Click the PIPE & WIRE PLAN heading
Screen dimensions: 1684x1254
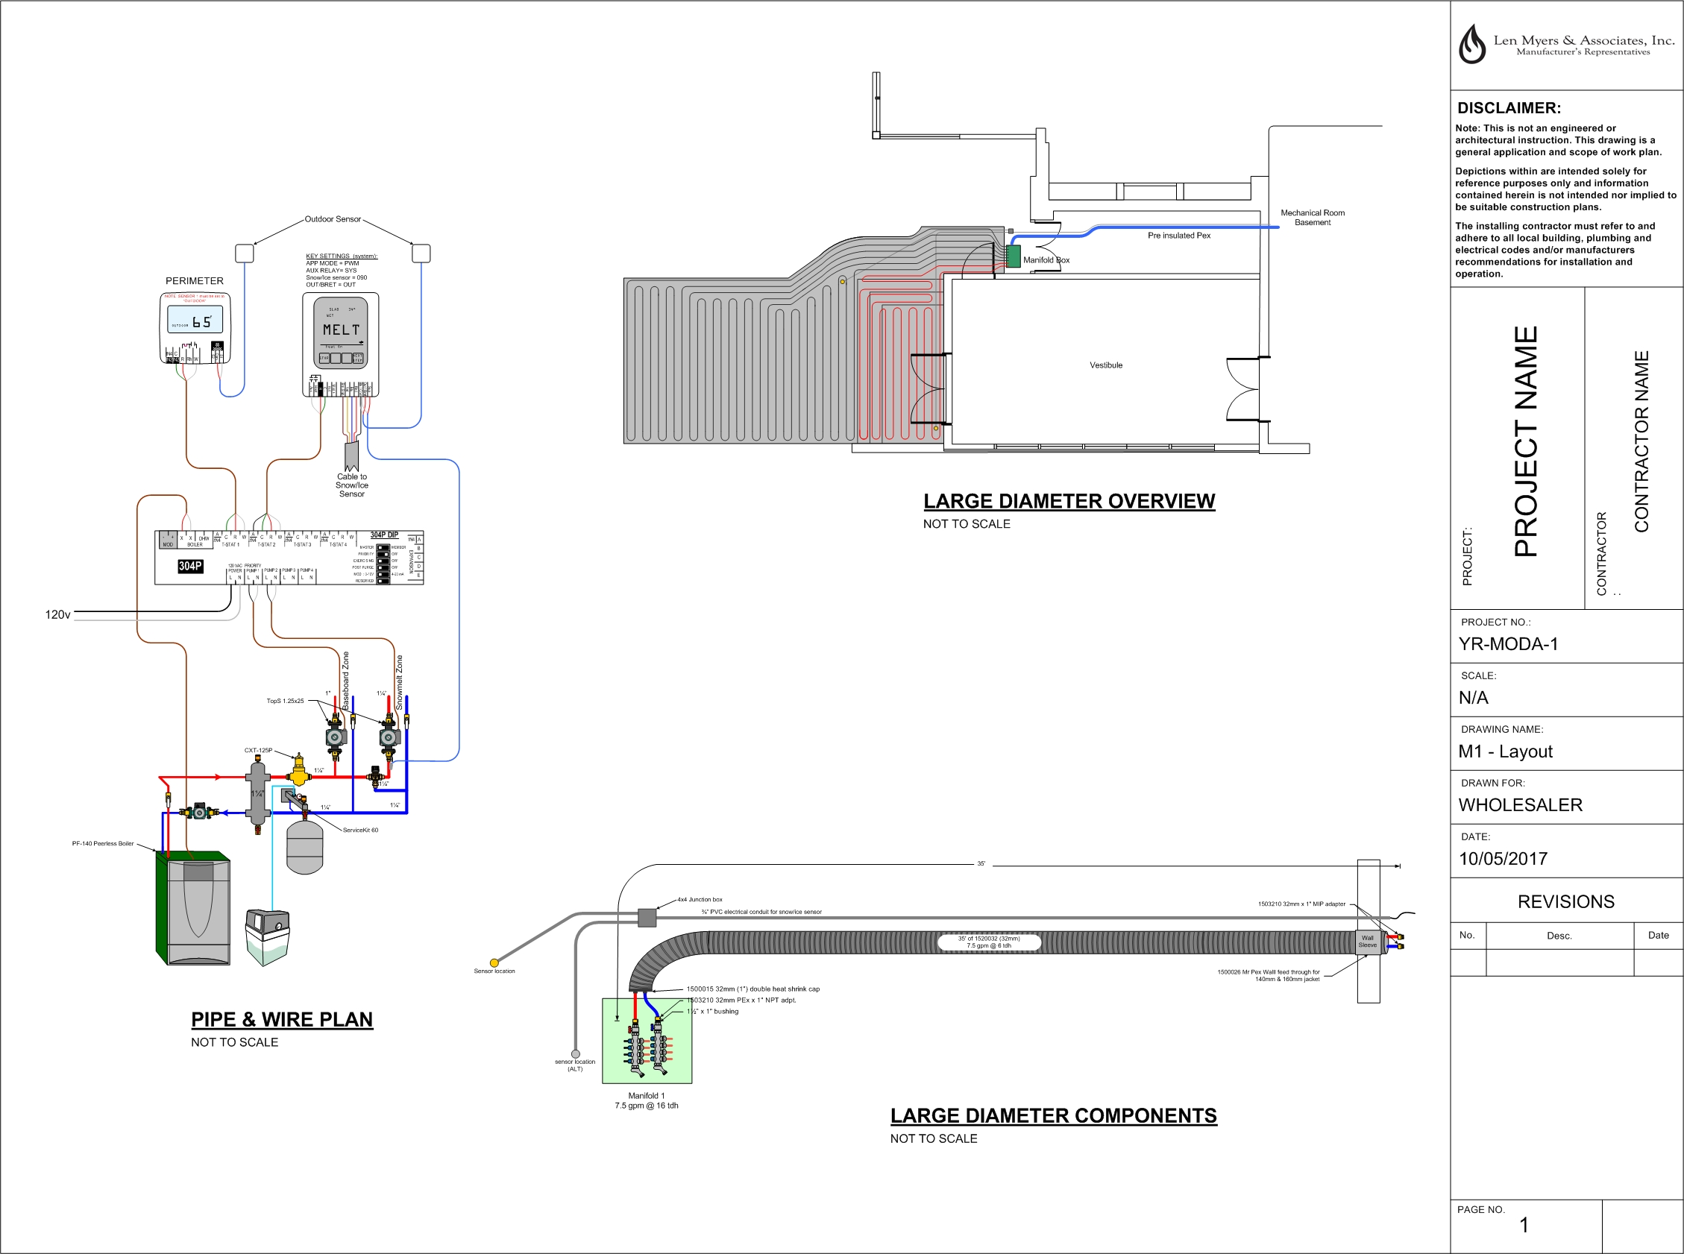point(282,1019)
